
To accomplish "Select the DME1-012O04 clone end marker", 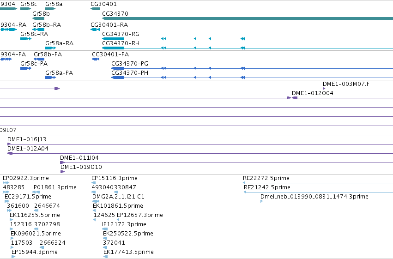I will [295, 98].
